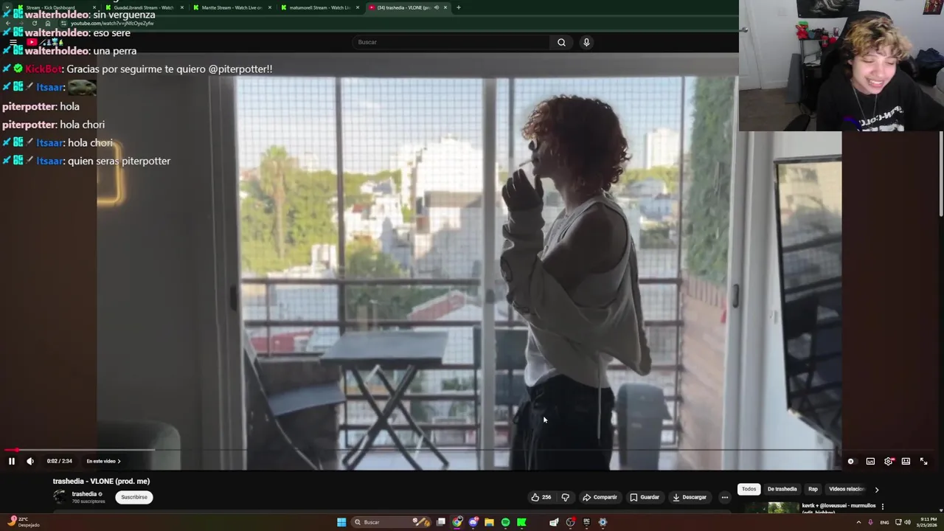Reload the page in browser
This screenshot has height=531, width=944.
coord(34,23)
